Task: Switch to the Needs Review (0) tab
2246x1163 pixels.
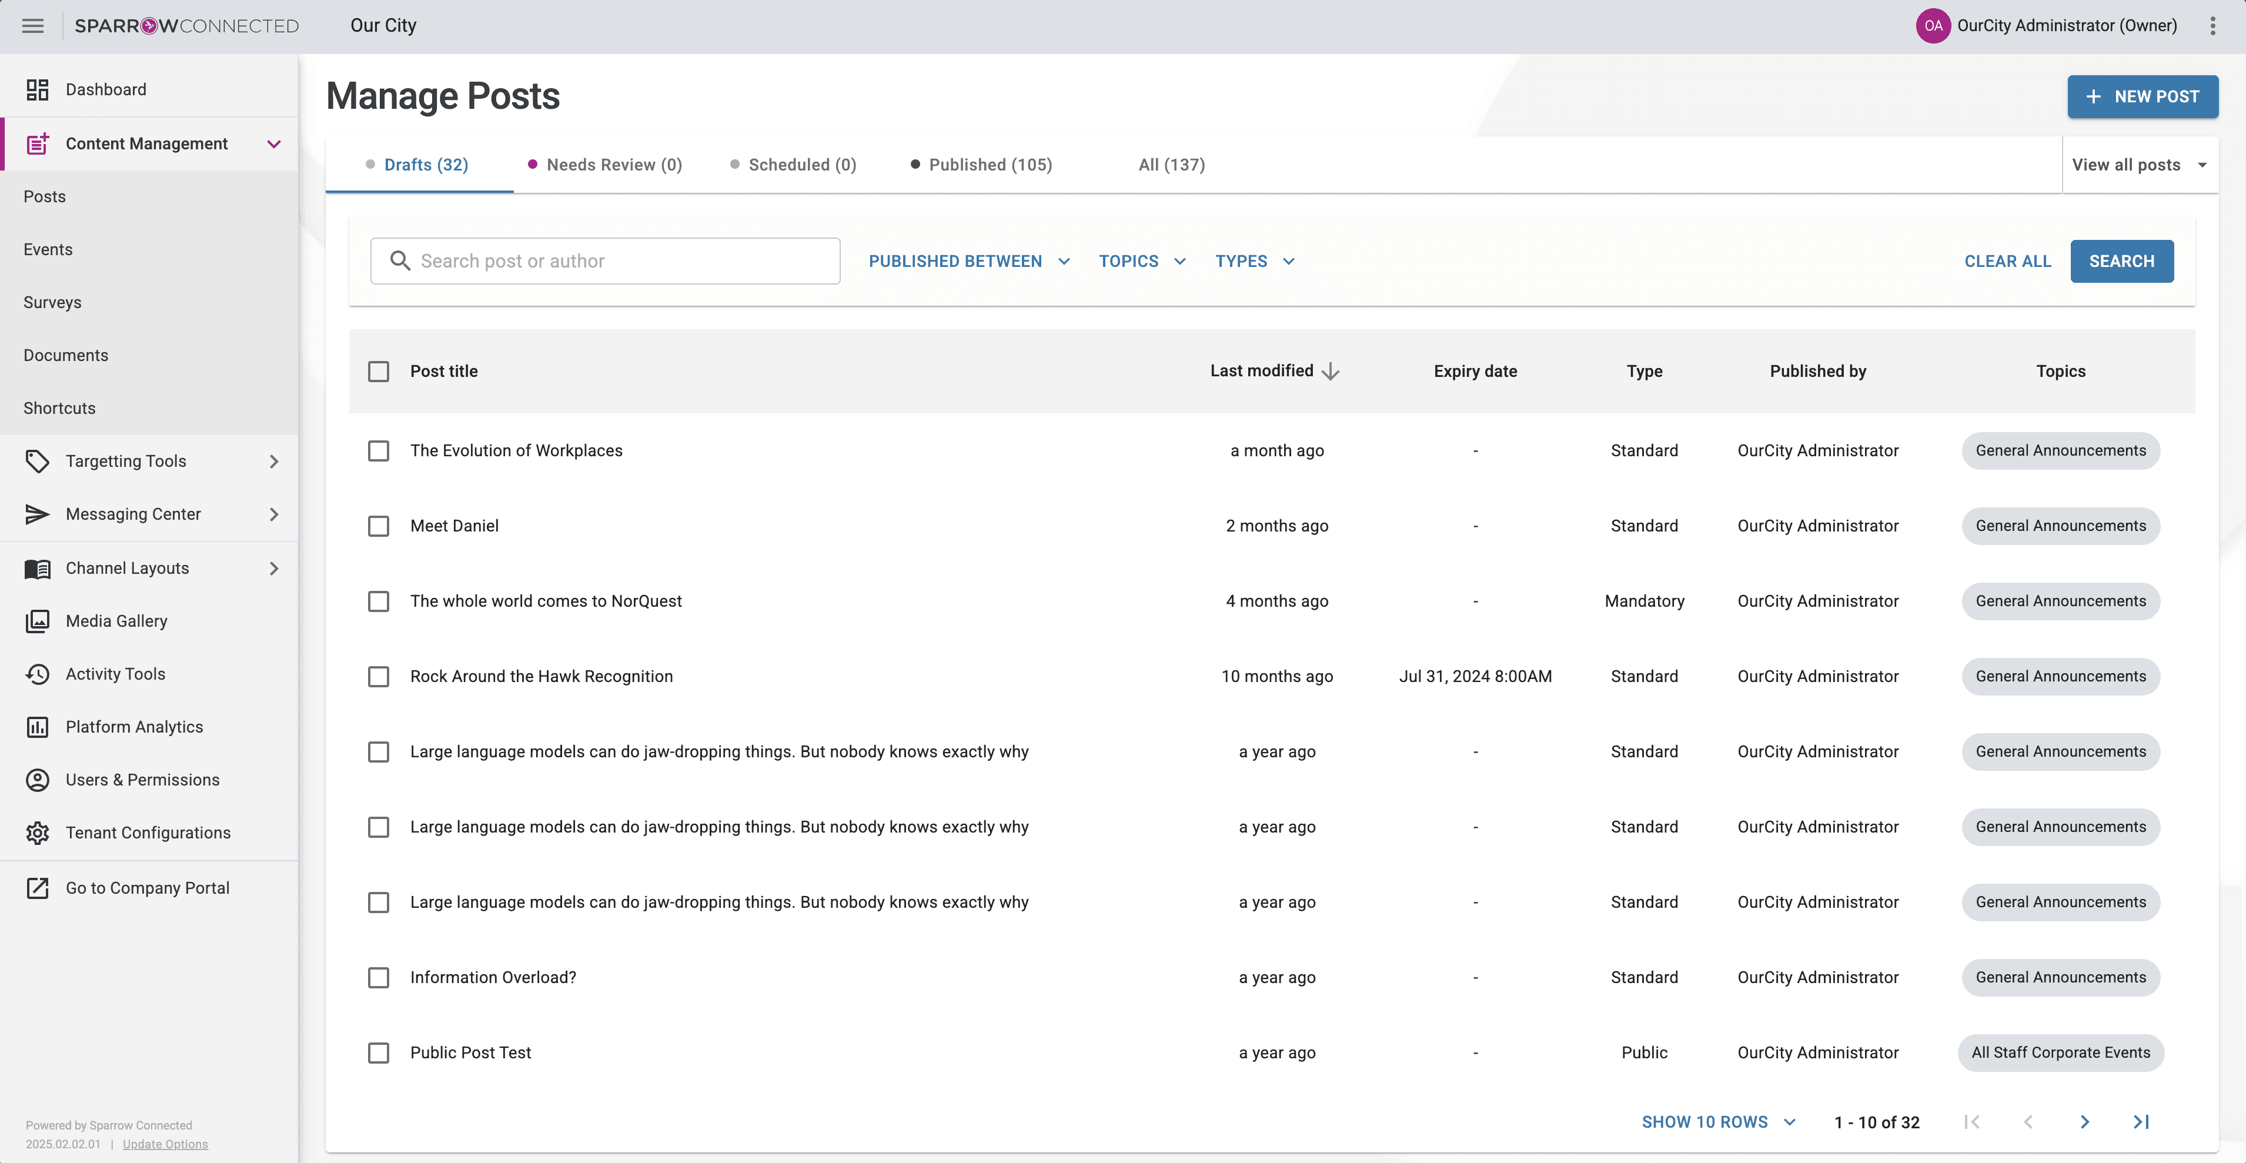Action: click(x=605, y=165)
